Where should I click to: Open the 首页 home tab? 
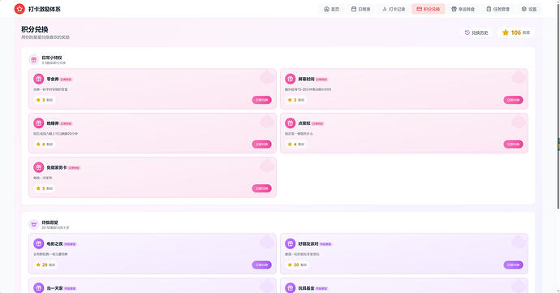click(331, 9)
